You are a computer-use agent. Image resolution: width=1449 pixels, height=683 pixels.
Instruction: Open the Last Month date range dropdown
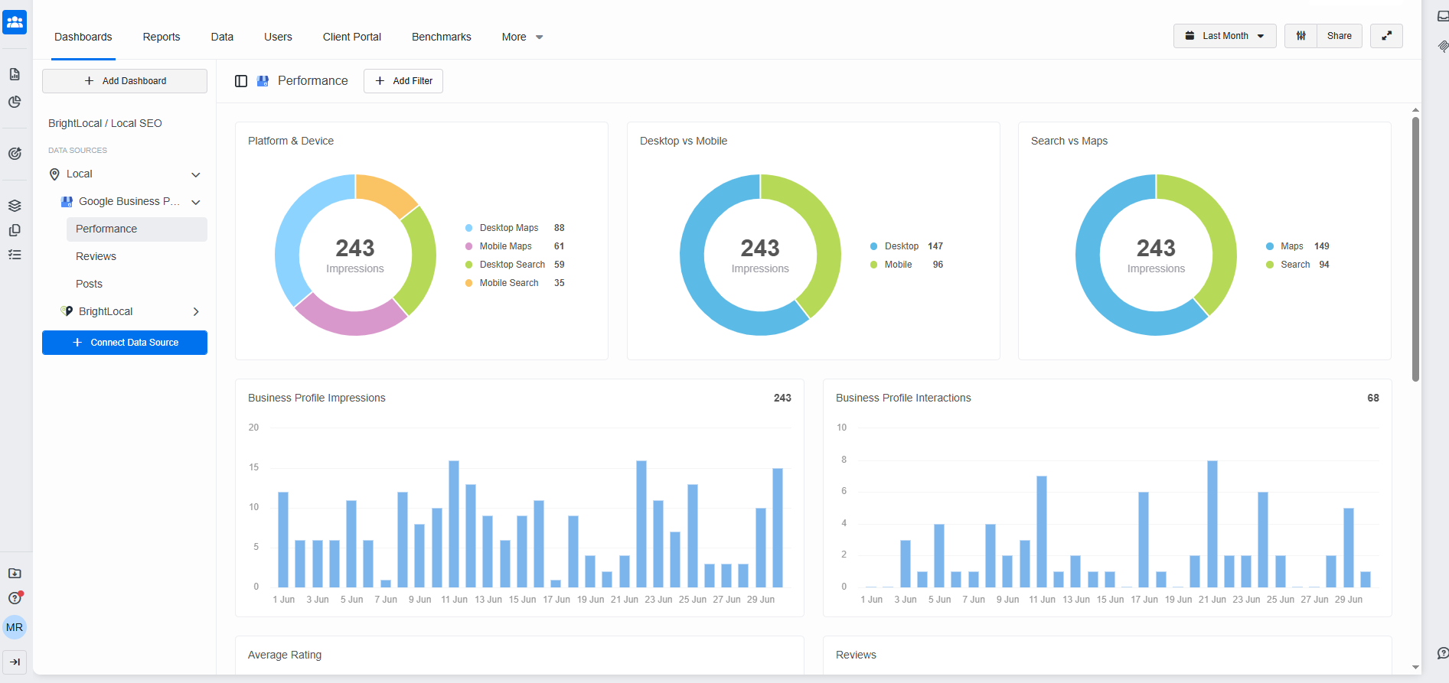[1225, 36]
